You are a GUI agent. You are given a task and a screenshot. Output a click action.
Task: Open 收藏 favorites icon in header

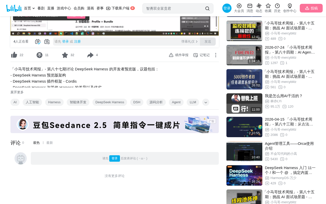point(268,6)
